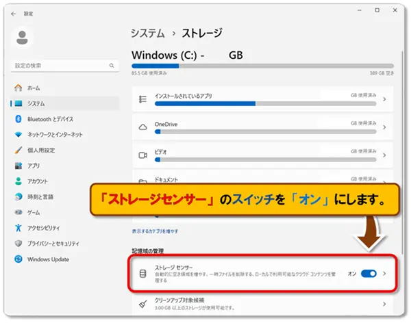The width and height of the screenshot is (411, 323).
Task: Click the search magnifier icon
Action: (112, 66)
